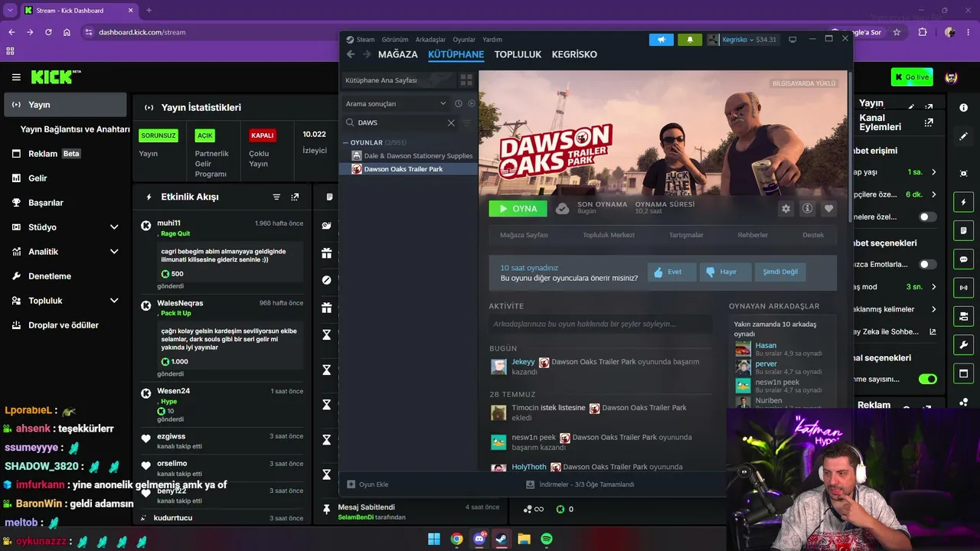Switch Steam to Big Picture mode icon
980x551 pixels.
pos(792,40)
